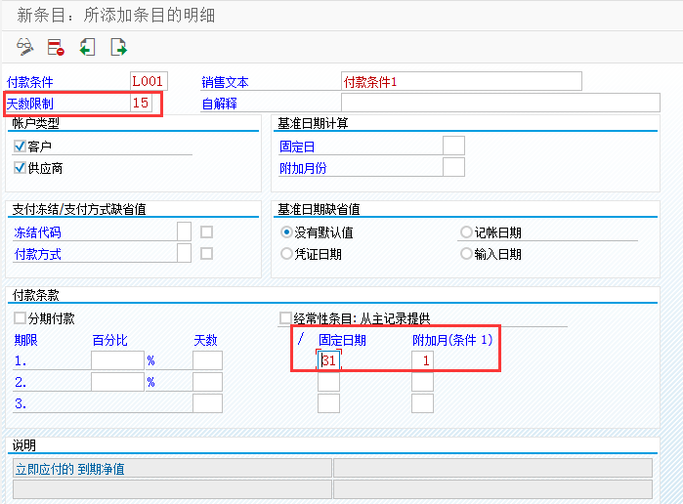Viewport: 683px width, 504px height.
Task: Click the 销售文本 label
Action: click(225, 82)
